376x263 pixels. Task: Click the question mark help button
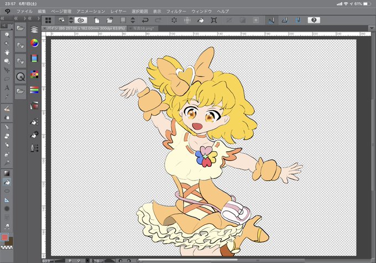(x=314, y=20)
